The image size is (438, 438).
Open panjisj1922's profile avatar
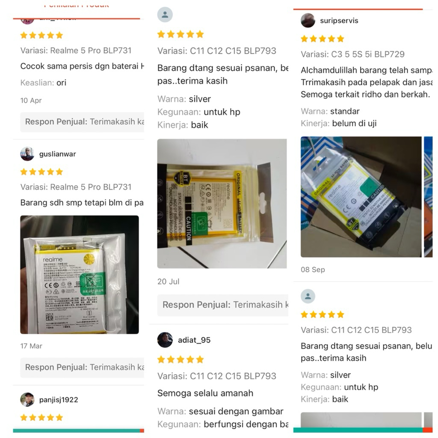27,400
